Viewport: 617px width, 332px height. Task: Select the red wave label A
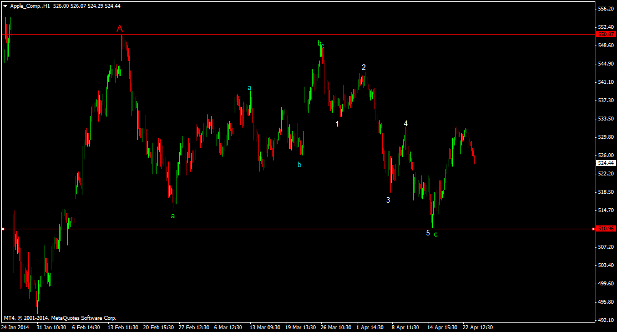coord(120,28)
